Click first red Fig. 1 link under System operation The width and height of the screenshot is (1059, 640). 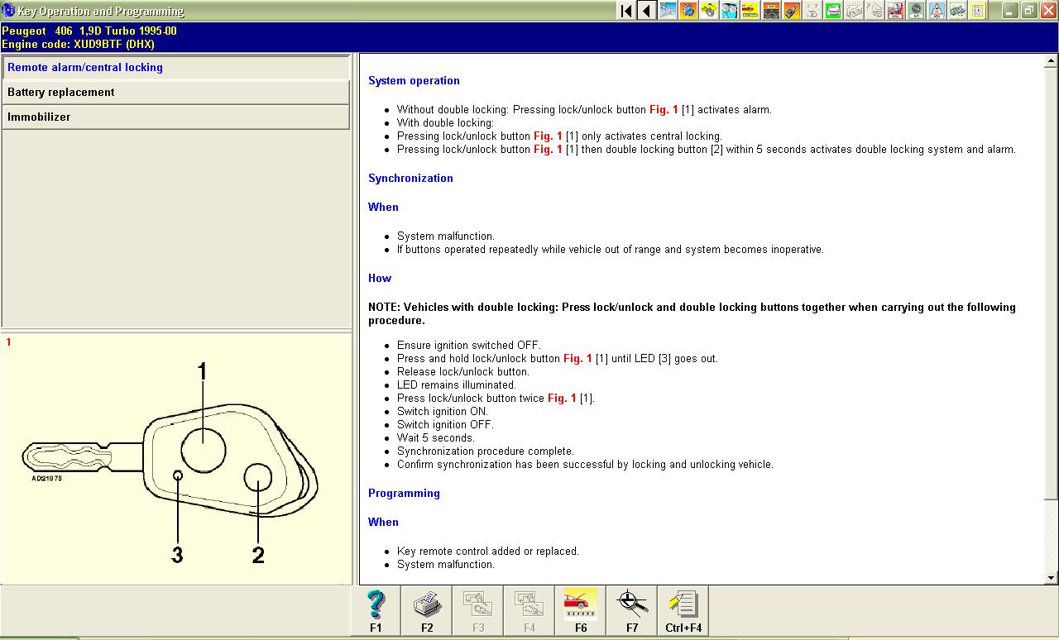pos(664,110)
